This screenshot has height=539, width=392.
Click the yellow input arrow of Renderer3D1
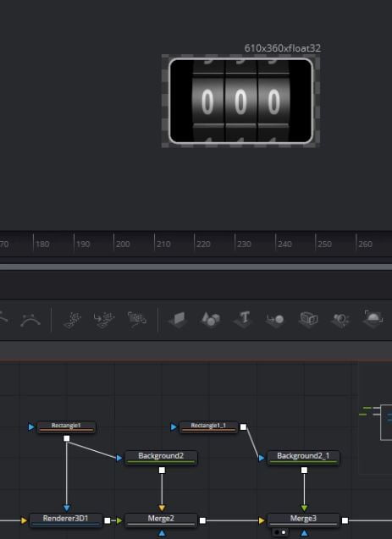point(24,520)
